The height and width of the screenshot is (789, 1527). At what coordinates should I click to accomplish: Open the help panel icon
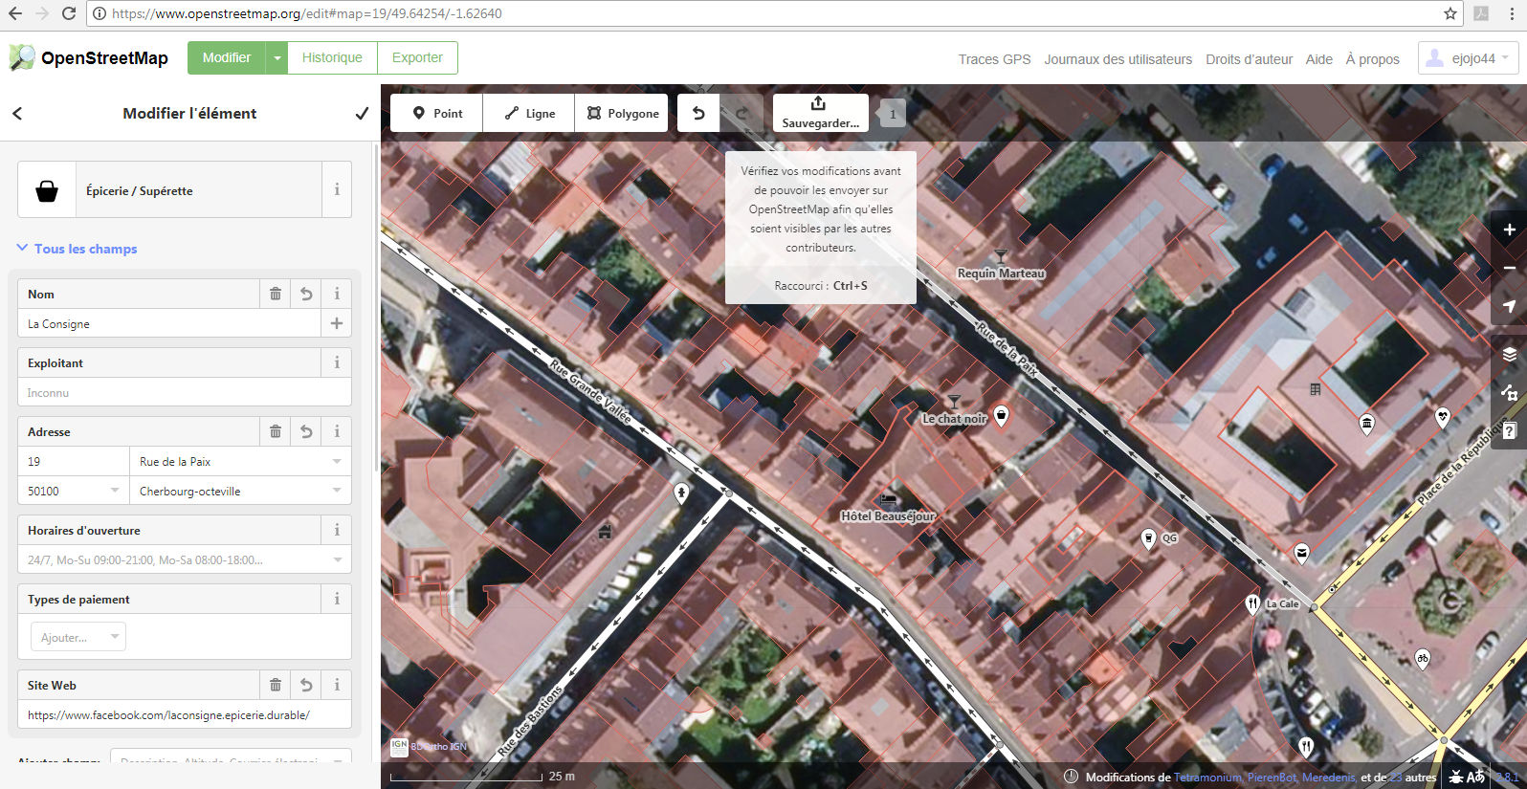tap(1509, 430)
